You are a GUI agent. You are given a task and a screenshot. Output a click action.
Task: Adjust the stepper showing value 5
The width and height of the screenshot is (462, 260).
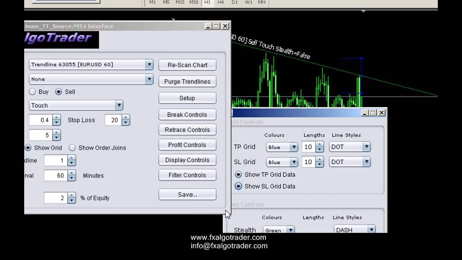pos(57,135)
